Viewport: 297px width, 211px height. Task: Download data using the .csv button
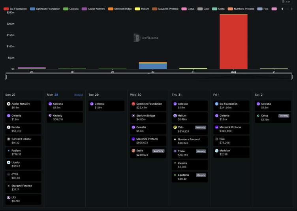[286, 2]
